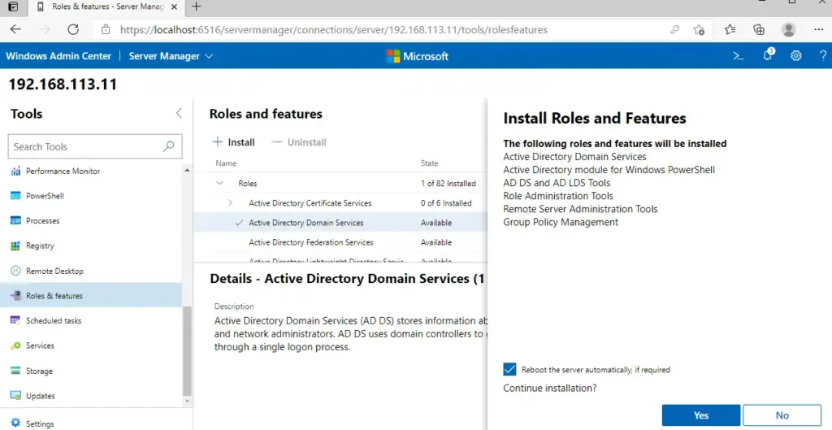This screenshot has width=832, height=430.
Task: Open Windows Admin Center settings gear
Action: click(x=796, y=56)
